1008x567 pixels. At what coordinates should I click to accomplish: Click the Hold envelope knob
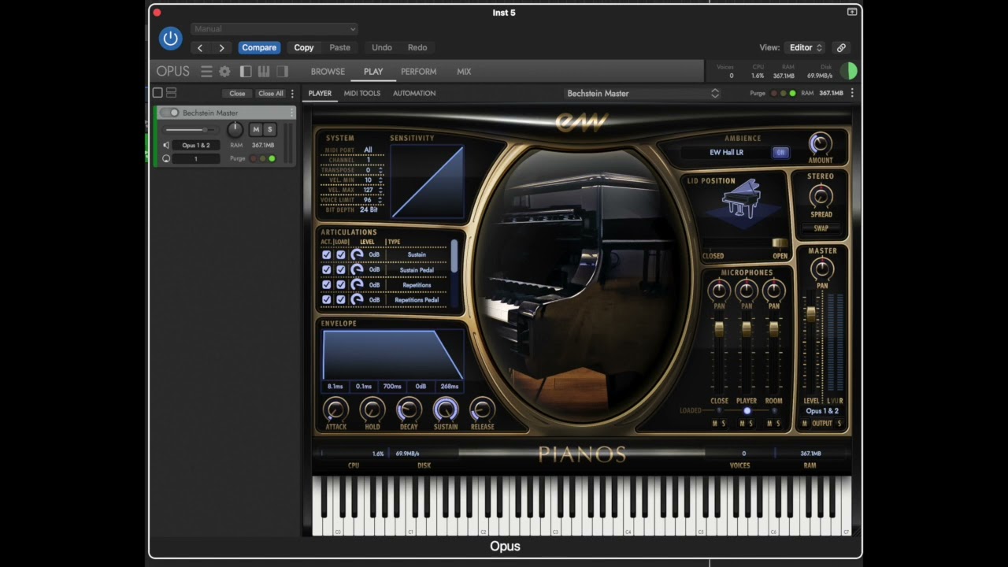pos(372,409)
